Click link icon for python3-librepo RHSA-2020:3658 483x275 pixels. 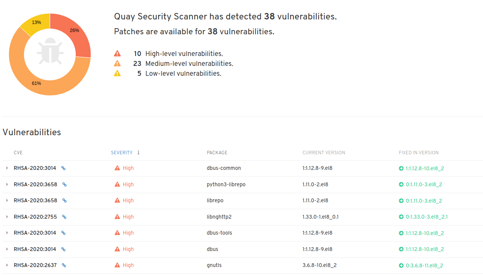coord(65,184)
